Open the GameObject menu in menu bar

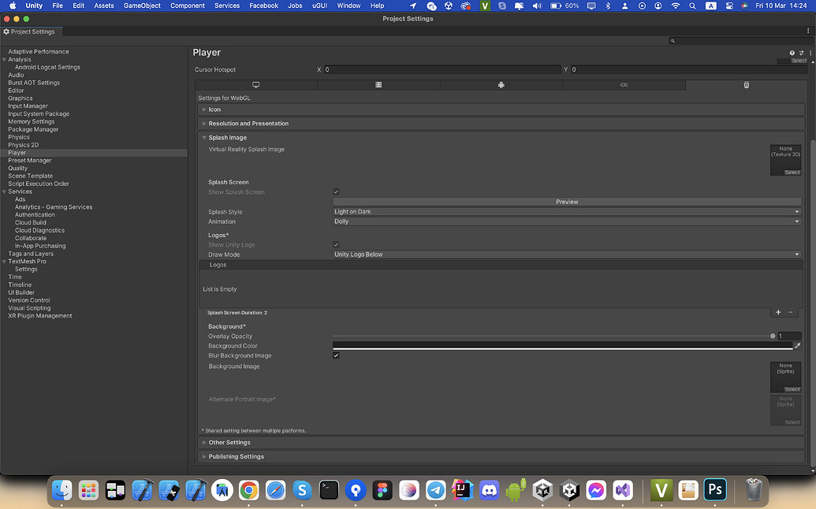[x=142, y=6]
